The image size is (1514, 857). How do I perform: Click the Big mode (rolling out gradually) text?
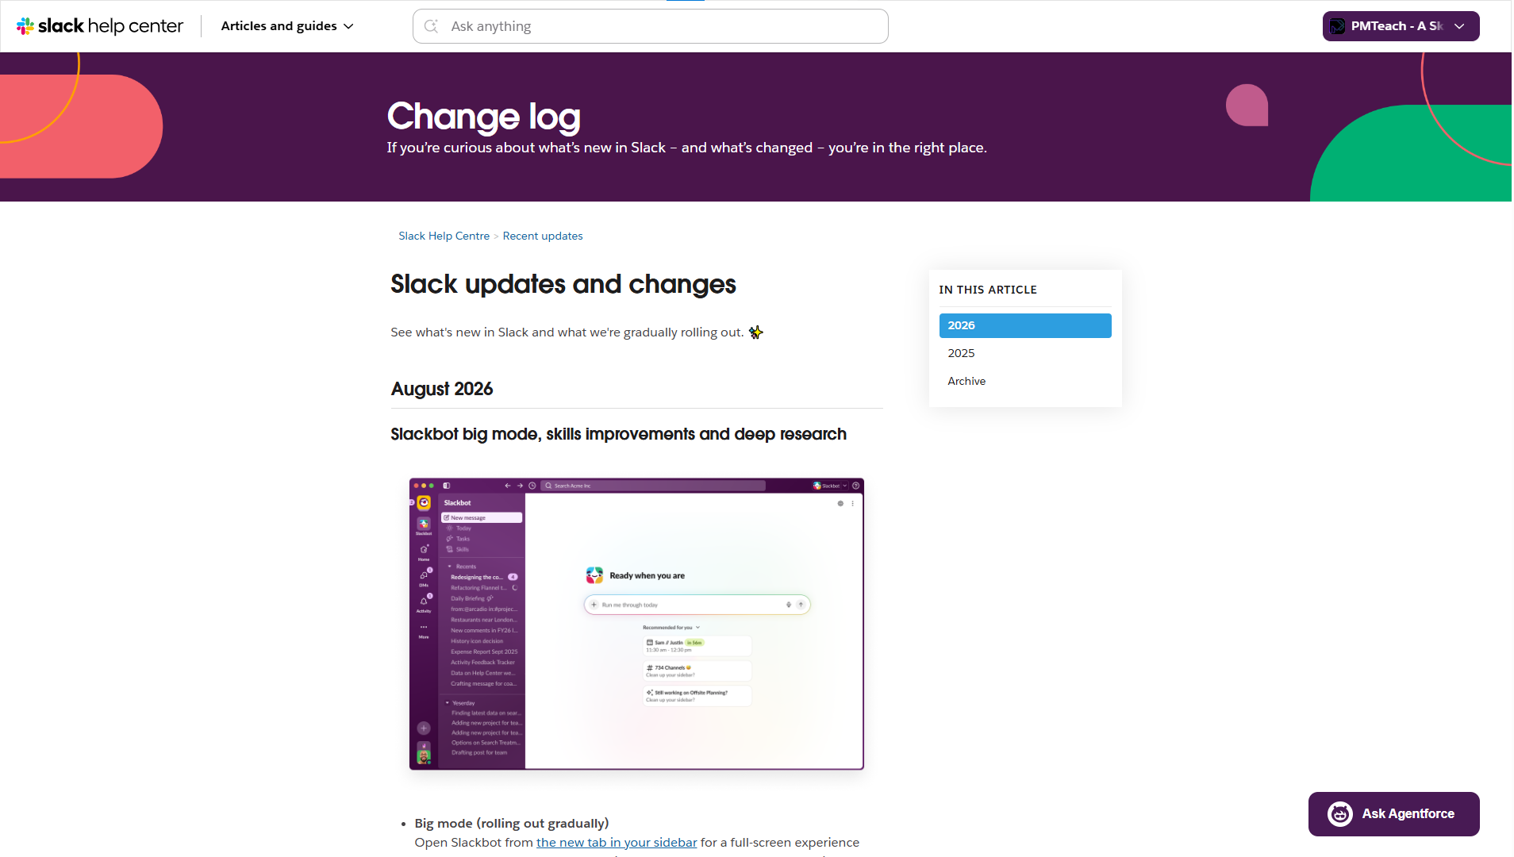[x=511, y=823]
